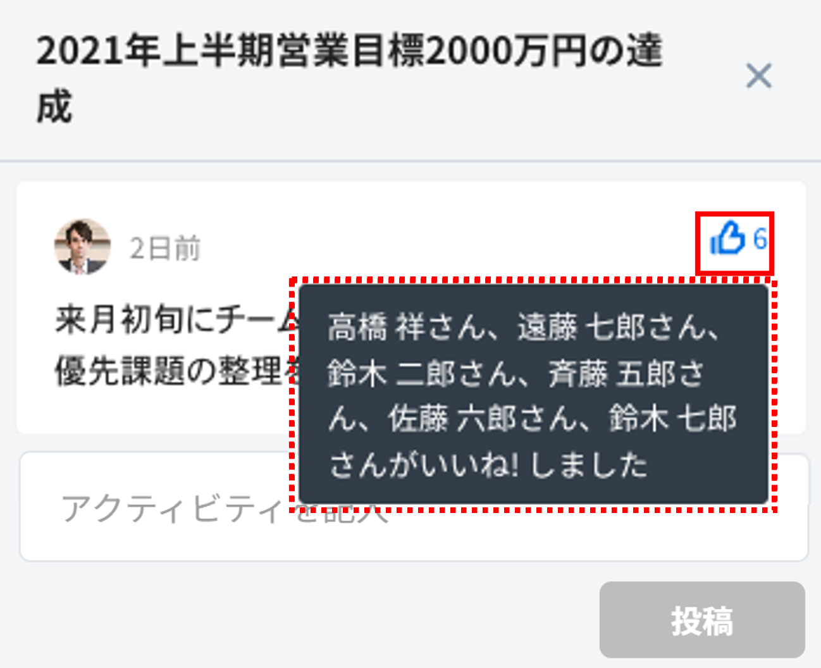The height and width of the screenshot is (668, 821).
Task: Click the 投稿 post button
Action: click(702, 620)
